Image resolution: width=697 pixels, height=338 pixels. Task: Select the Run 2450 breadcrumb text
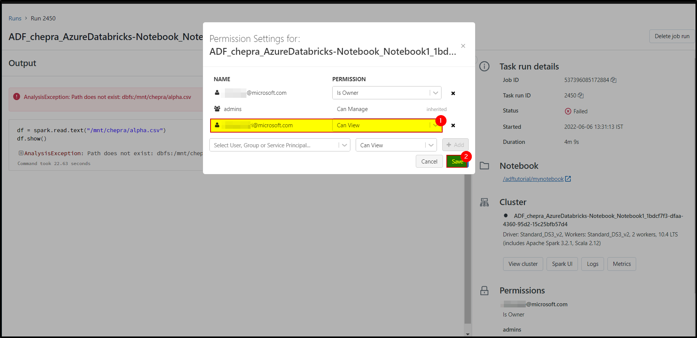[43, 18]
